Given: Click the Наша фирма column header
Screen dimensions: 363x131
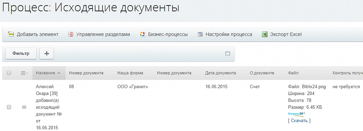Looking at the screenshot, I should [130, 73].
